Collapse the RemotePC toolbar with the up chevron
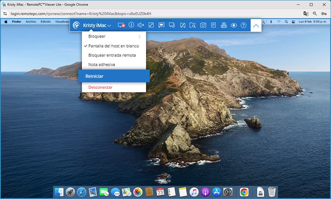This screenshot has width=331, height=199. coord(256,26)
